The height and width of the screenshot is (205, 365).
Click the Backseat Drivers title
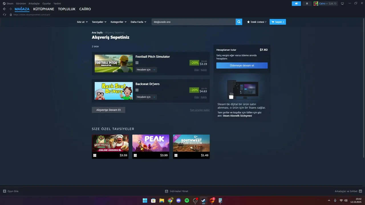pyautogui.click(x=147, y=84)
